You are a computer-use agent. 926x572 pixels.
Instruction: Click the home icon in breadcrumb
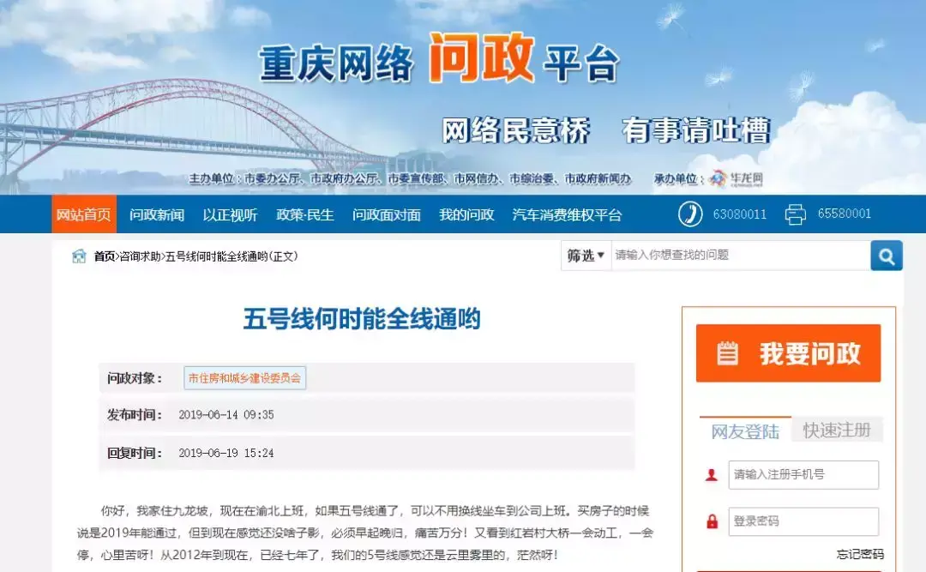[79, 256]
